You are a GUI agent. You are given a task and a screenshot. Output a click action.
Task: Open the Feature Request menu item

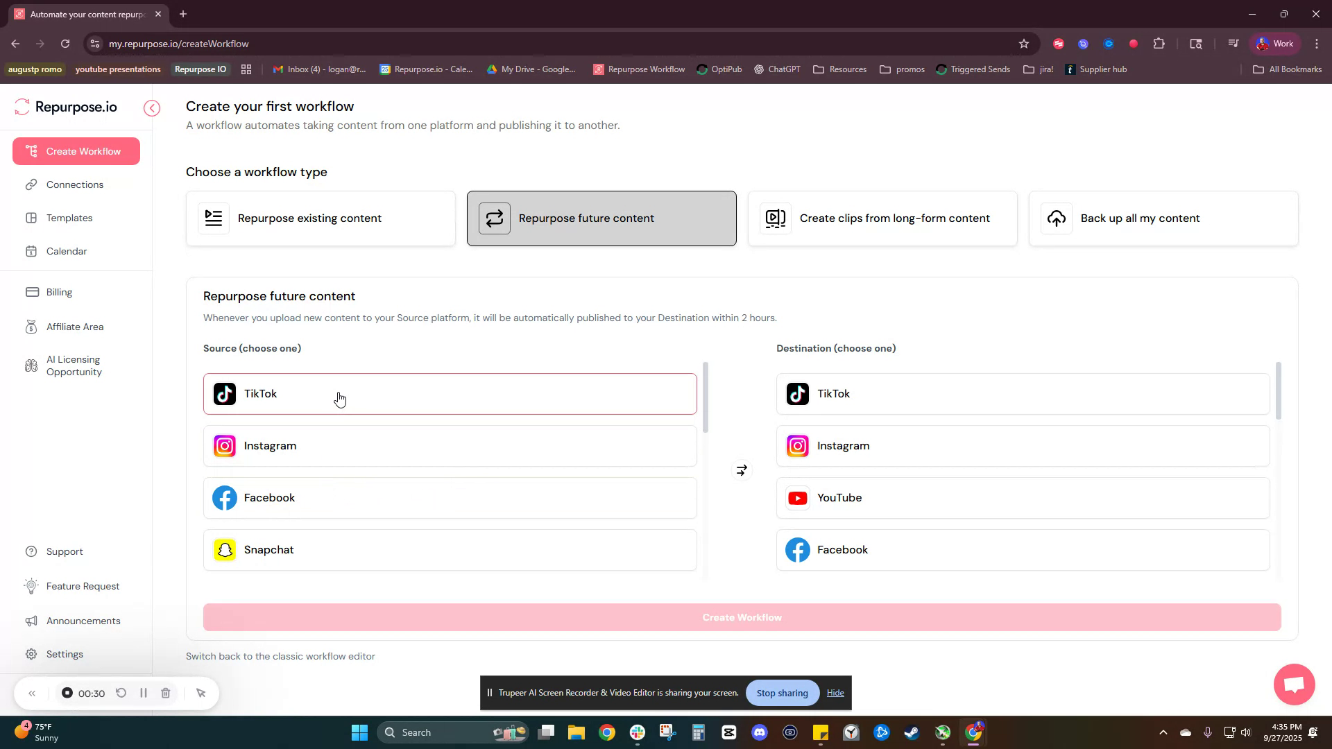[82, 586]
